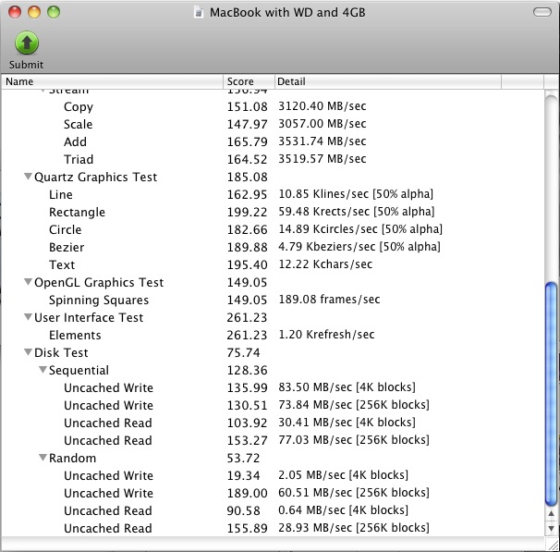Image resolution: width=560 pixels, height=552 pixels.
Task: Click the scroll up arrow
Action: tap(551, 513)
